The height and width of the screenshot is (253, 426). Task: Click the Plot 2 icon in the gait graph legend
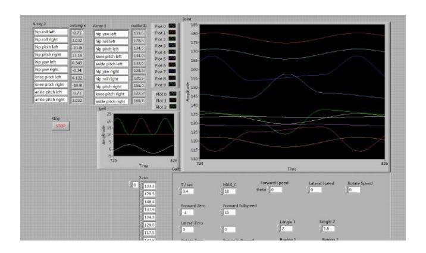(x=173, y=107)
